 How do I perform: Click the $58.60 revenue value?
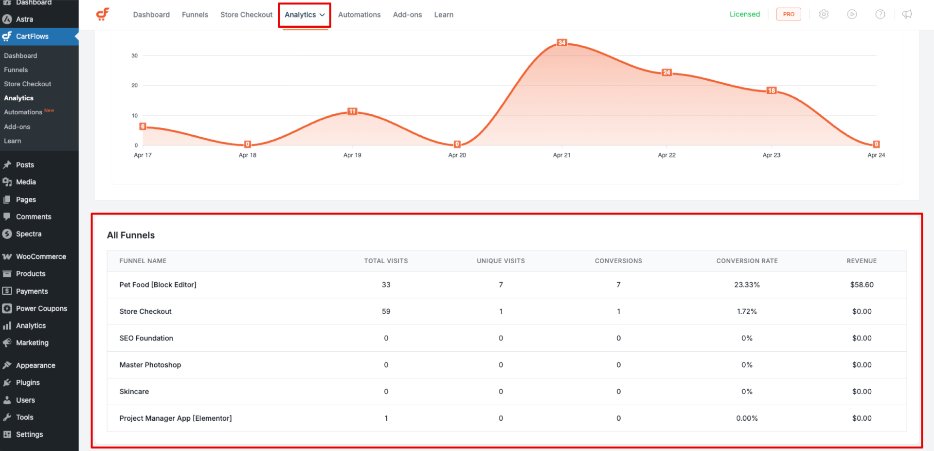[862, 285]
